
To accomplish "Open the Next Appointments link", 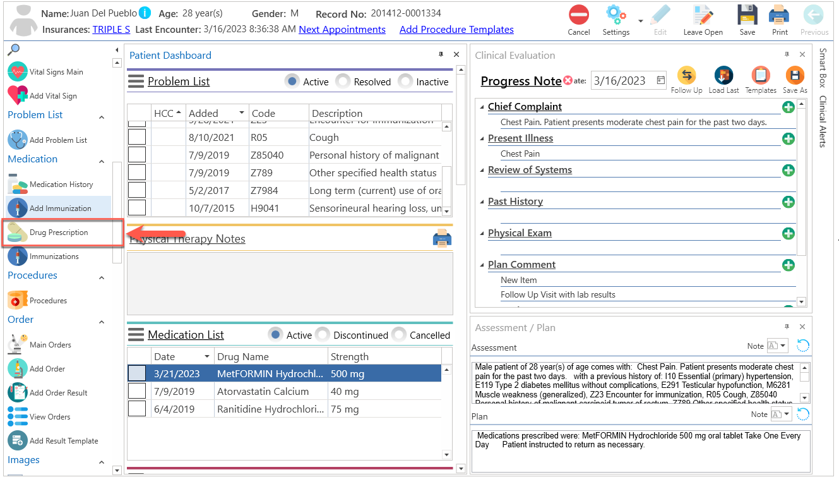I will click(x=342, y=29).
